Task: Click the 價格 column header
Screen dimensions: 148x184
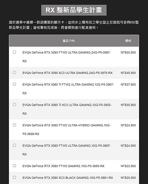Action: tap(128, 41)
